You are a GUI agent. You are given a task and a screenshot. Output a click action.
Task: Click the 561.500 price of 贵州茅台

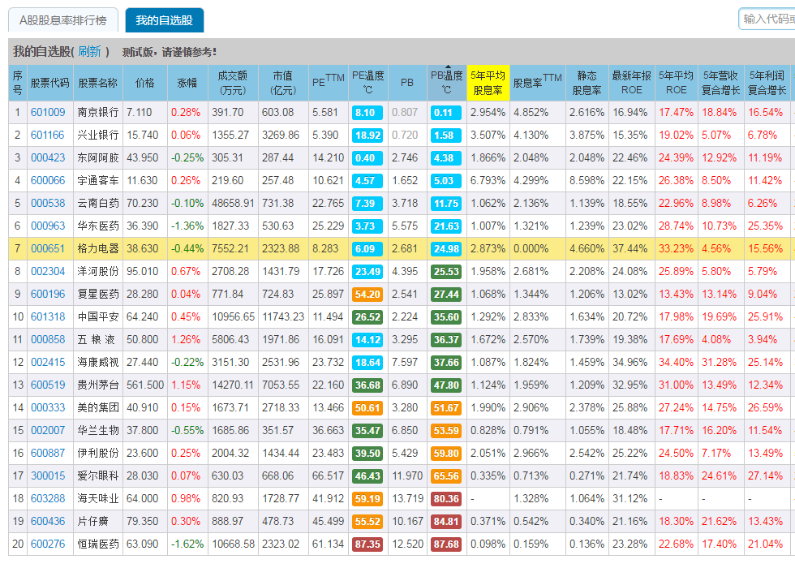(145, 385)
